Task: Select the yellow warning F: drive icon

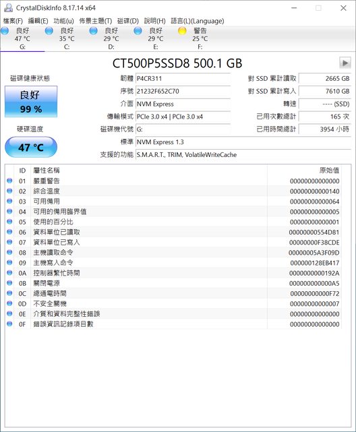Action: [x=182, y=31]
